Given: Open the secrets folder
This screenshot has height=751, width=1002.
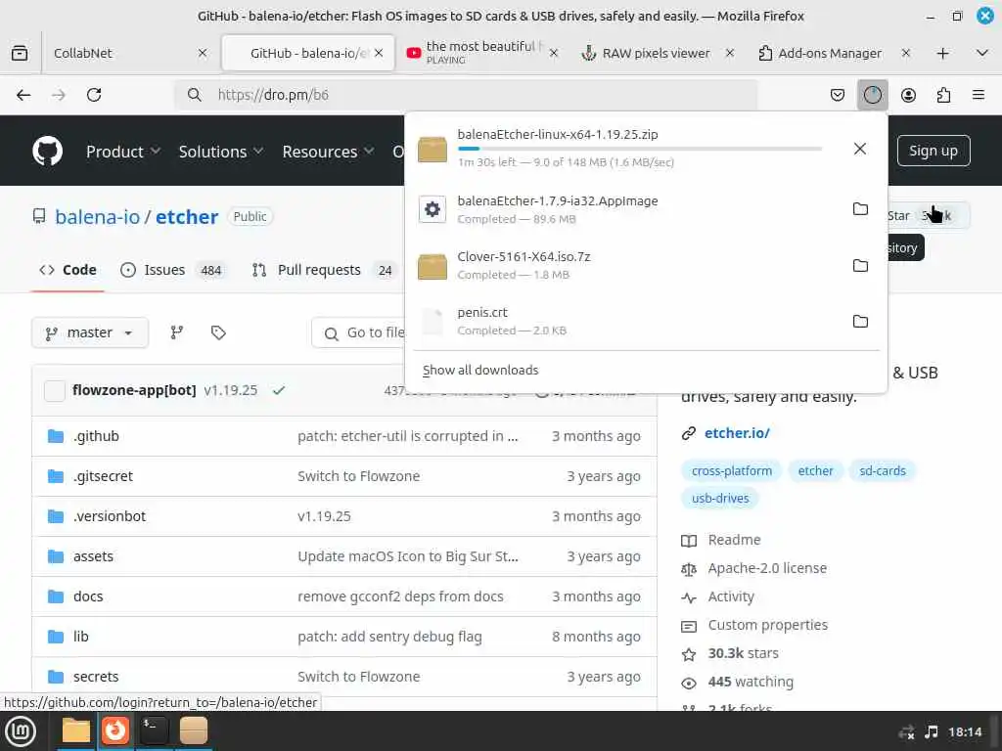Looking at the screenshot, I should click(x=96, y=677).
